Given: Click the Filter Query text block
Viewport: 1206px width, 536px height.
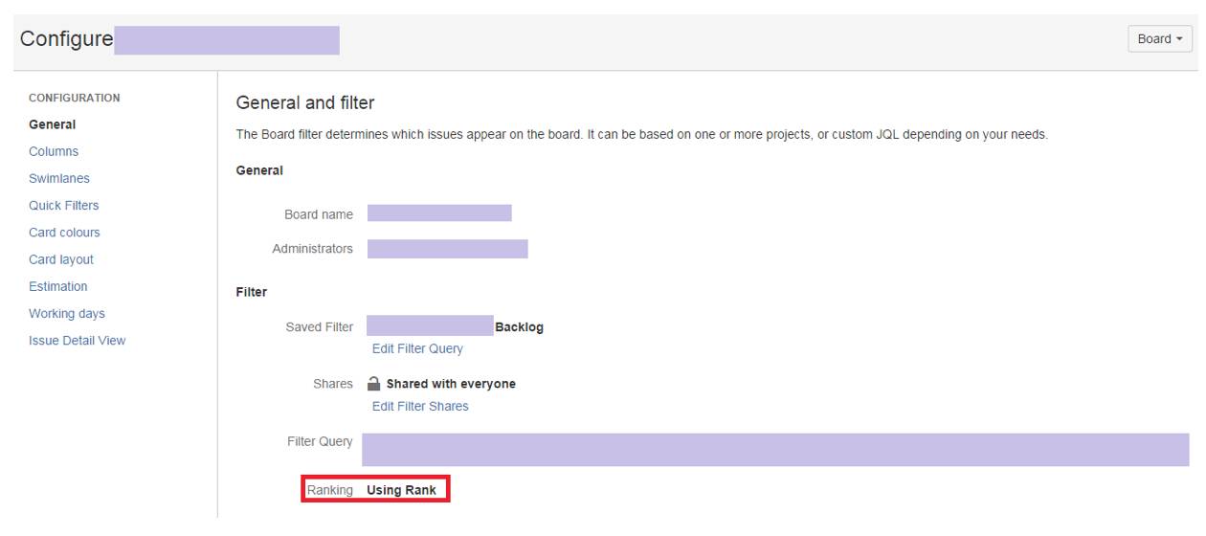Looking at the screenshot, I should [x=775, y=449].
